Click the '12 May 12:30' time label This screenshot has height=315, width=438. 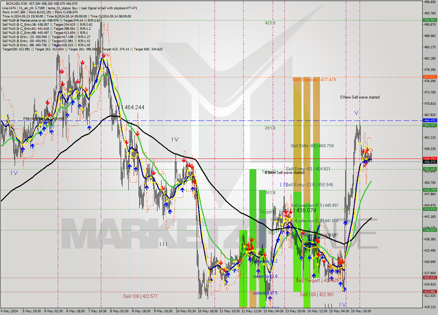[x=252, y=312]
